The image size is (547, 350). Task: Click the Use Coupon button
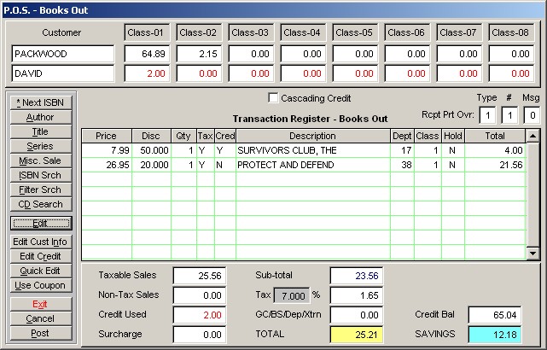[x=41, y=285]
